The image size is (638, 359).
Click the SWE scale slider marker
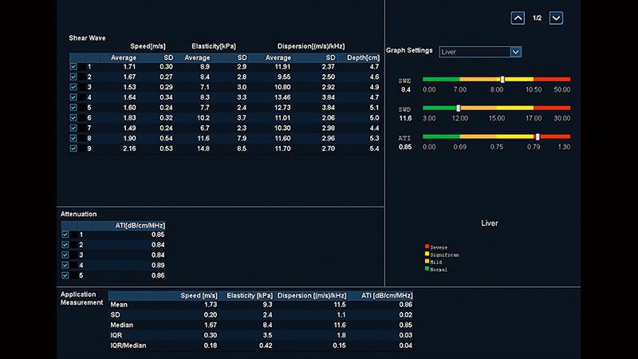click(x=502, y=79)
